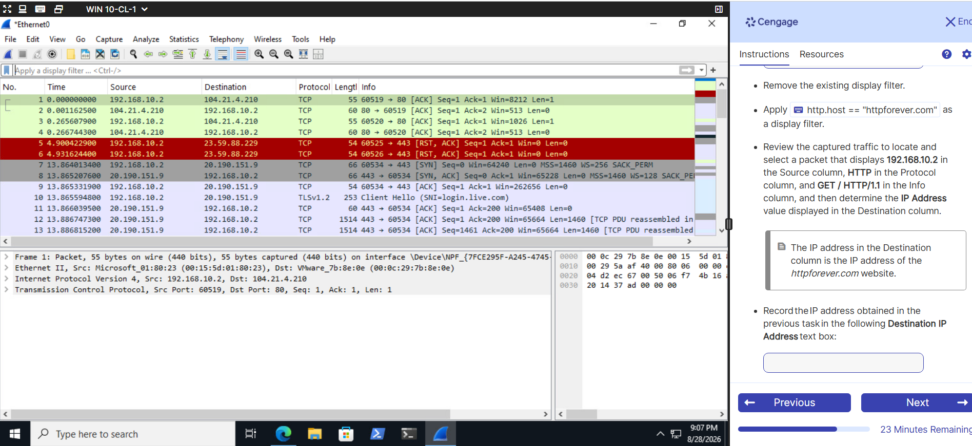Stop the running capture
This screenshot has height=446, width=972.
(x=23, y=54)
